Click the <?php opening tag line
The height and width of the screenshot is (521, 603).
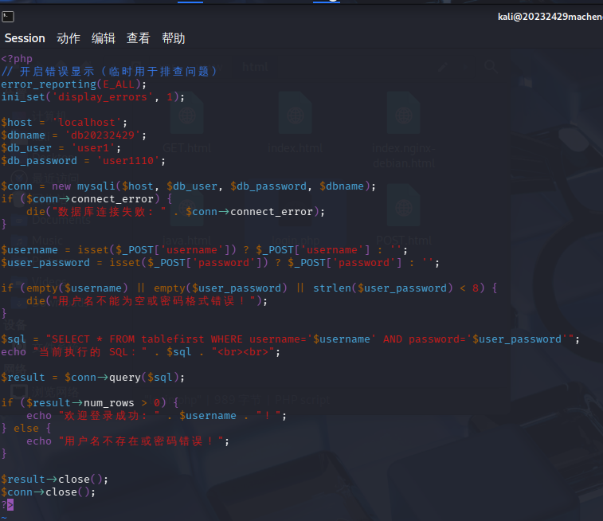point(17,59)
